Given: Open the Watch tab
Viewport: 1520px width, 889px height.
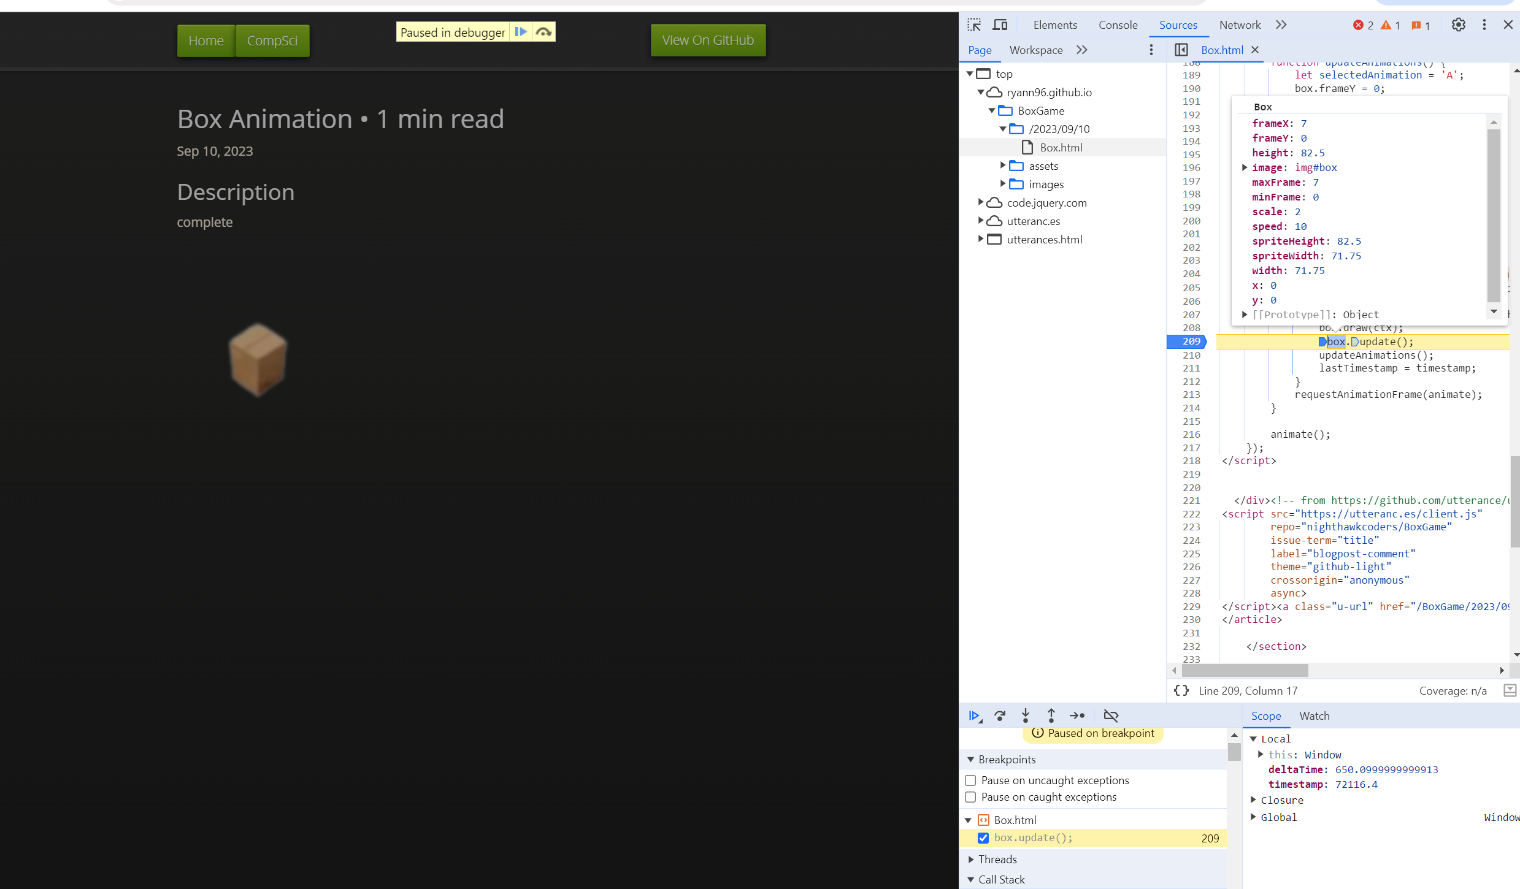Looking at the screenshot, I should (1314, 716).
